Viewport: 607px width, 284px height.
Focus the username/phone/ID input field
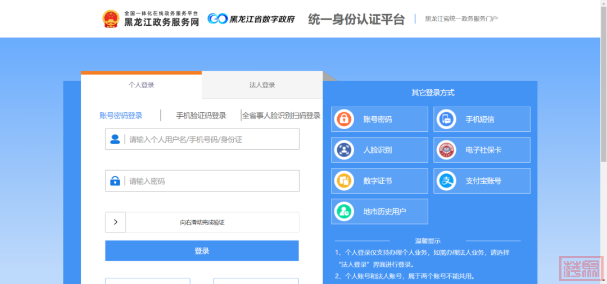(x=211, y=139)
